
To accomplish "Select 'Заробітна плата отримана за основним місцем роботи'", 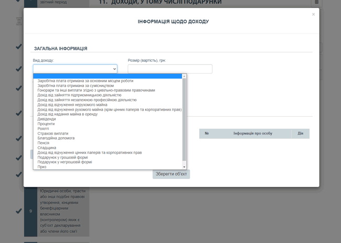I will [x=86, y=81].
